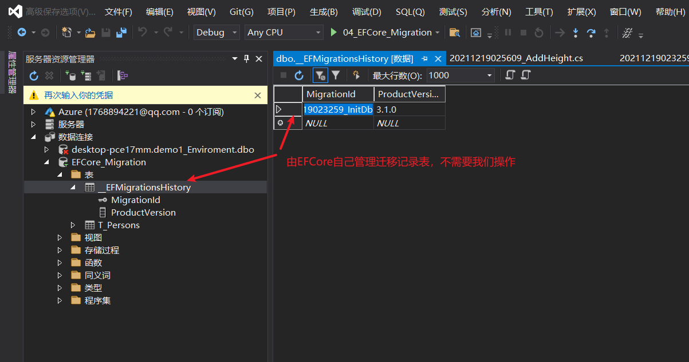
Task: Collapse the EFCore_Migration connection
Action: pos(47,162)
